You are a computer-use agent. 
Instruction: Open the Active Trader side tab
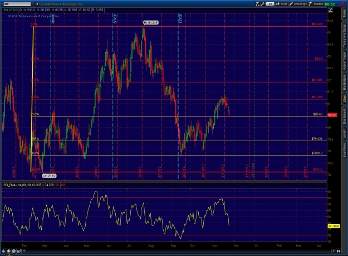(345, 61)
